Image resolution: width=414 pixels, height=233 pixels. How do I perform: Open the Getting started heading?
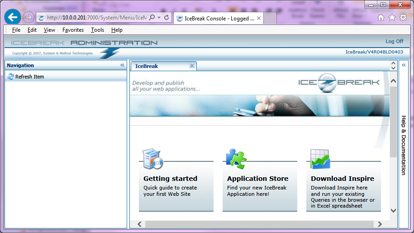click(x=170, y=179)
